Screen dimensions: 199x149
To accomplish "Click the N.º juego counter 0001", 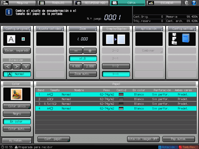I will (x=112, y=17).
